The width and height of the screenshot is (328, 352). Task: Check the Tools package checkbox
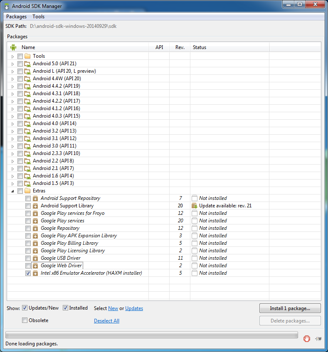(x=20, y=56)
